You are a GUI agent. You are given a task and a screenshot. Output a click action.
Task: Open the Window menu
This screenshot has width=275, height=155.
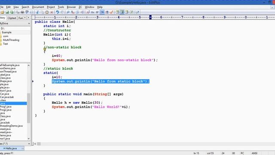89,7
